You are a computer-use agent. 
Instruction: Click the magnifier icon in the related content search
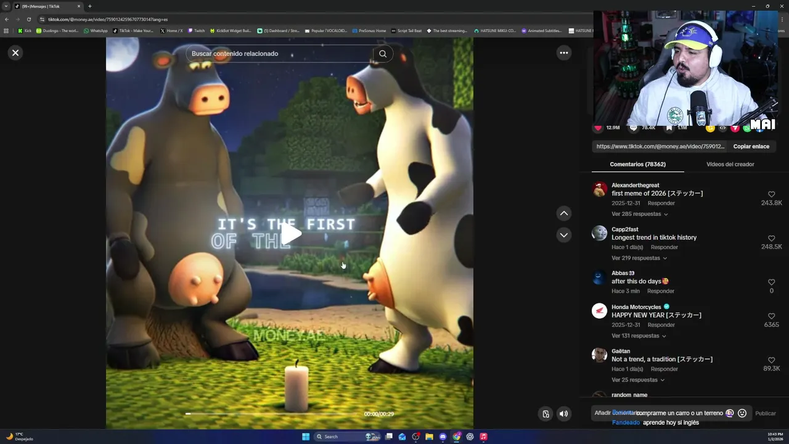point(383,54)
